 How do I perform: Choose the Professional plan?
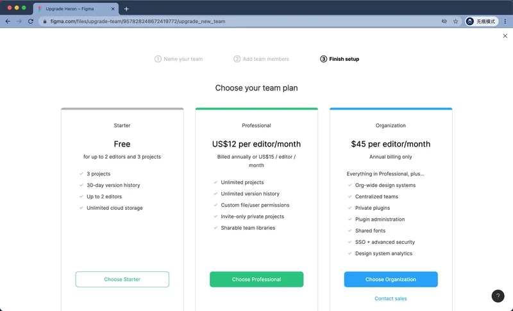pyautogui.click(x=256, y=280)
